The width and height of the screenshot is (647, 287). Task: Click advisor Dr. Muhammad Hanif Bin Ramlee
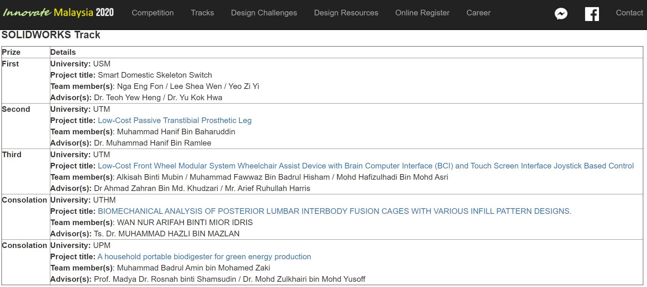click(x=131, y=143)
